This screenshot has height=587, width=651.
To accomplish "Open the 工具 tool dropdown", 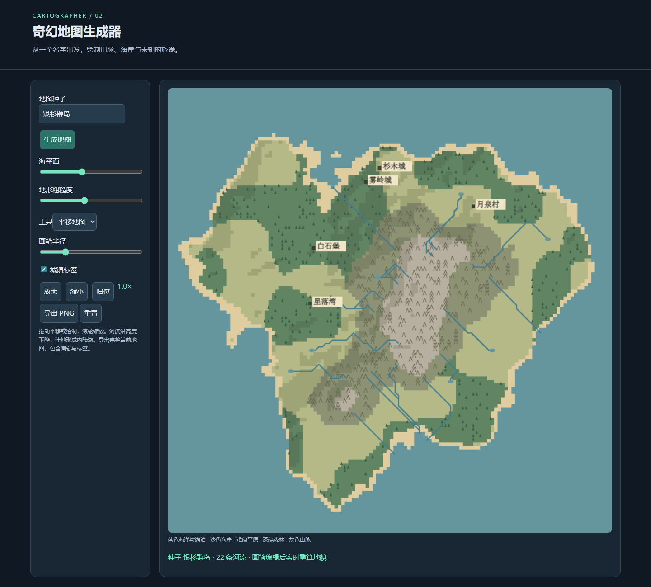I will (75, 222).
